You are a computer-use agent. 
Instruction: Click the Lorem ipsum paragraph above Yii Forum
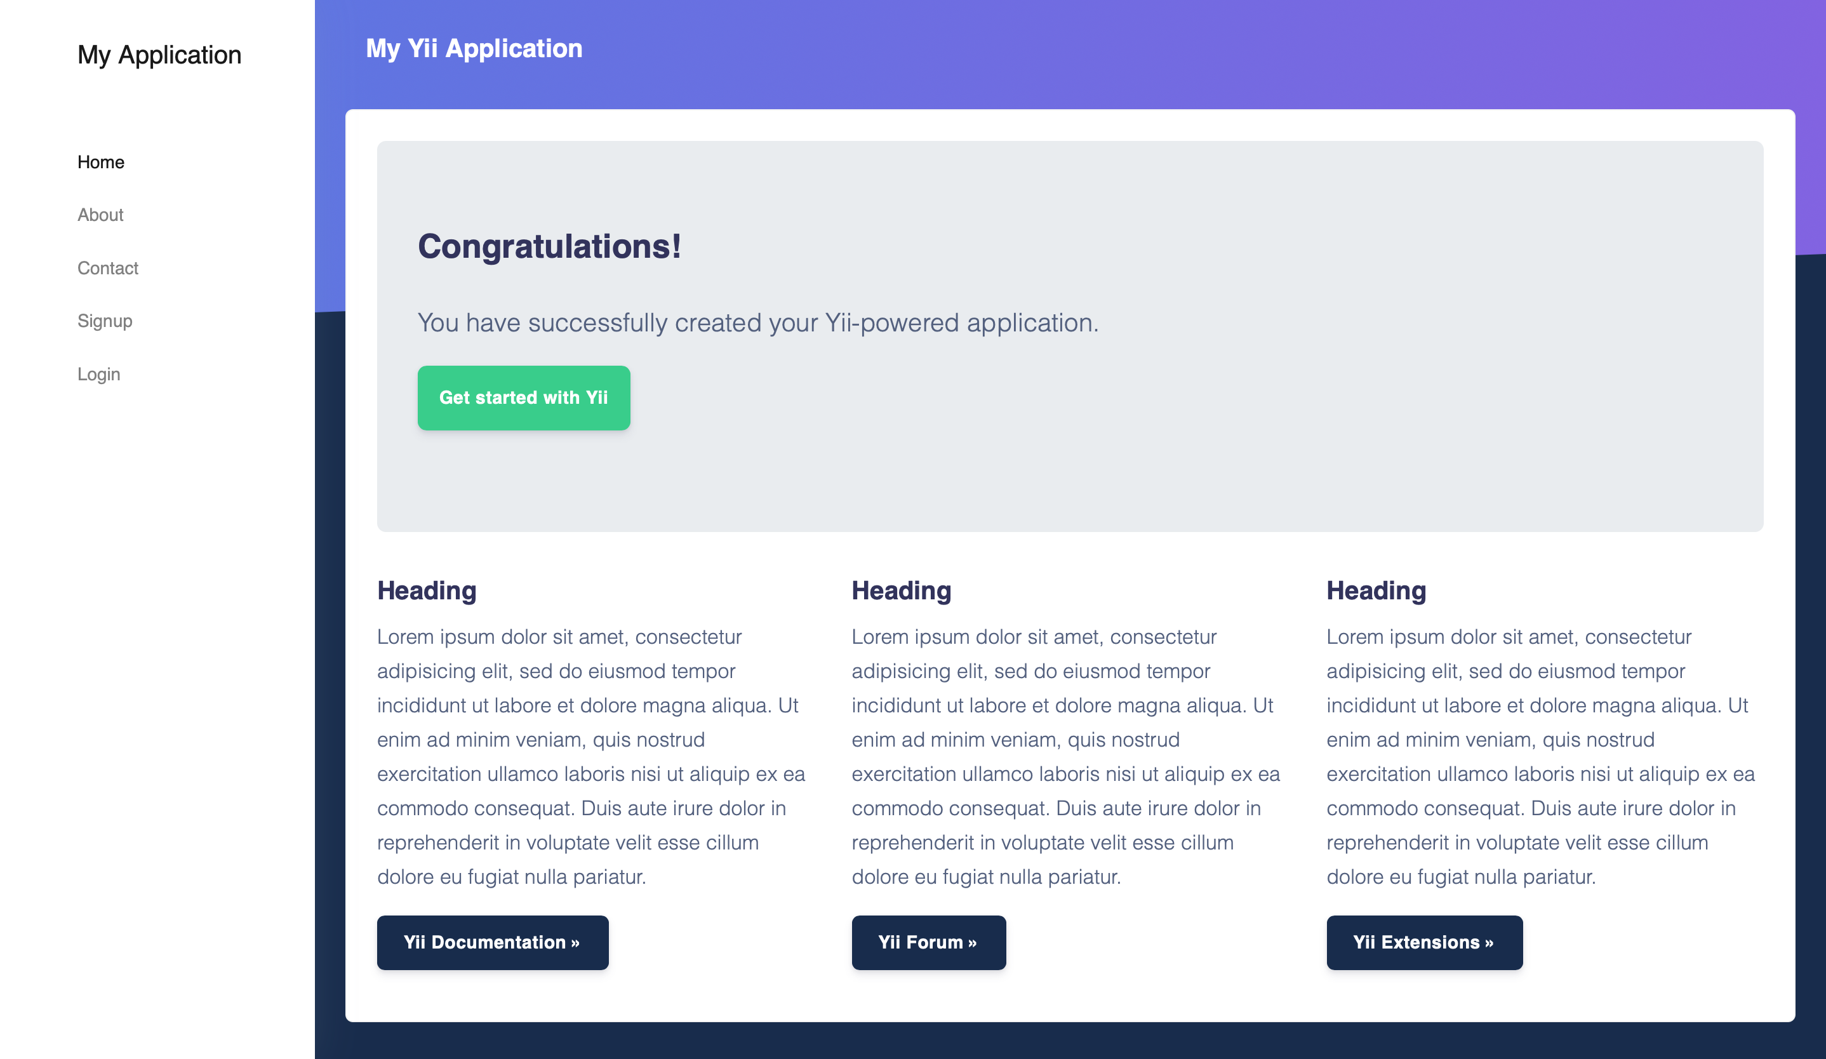tap(1065, 757)
